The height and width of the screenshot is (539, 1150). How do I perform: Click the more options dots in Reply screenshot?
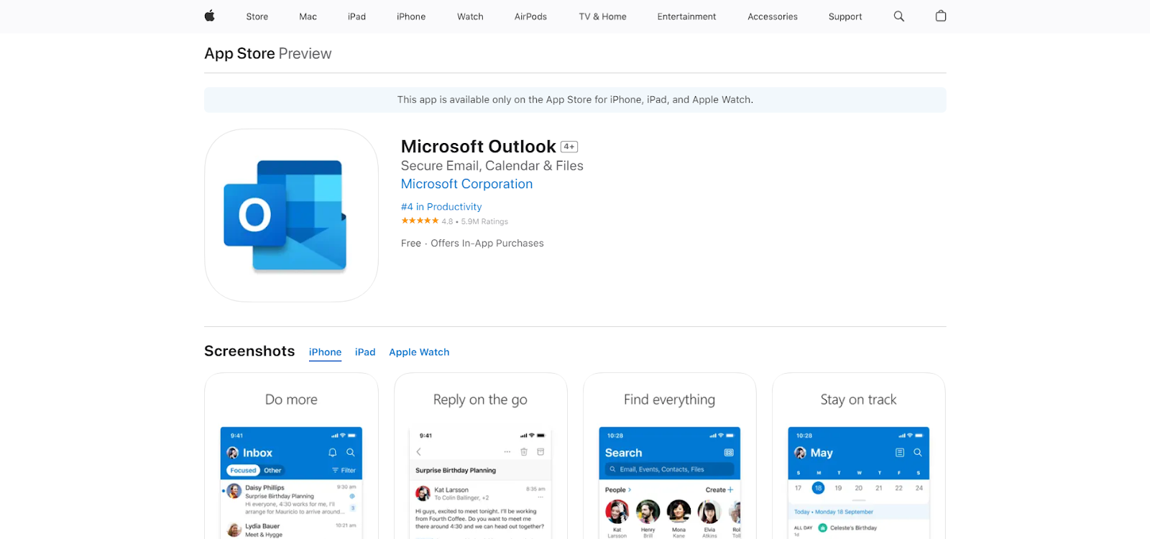click(507, 452)
